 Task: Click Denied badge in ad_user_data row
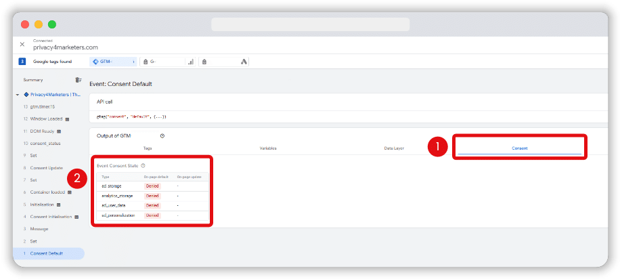(152, 205)
